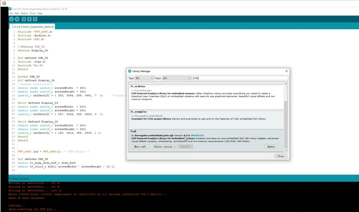Image resolution: width=359 pixels, height=212 pixels.
Task: Select the lv_arduino library entry
Action: pos(206,97)
